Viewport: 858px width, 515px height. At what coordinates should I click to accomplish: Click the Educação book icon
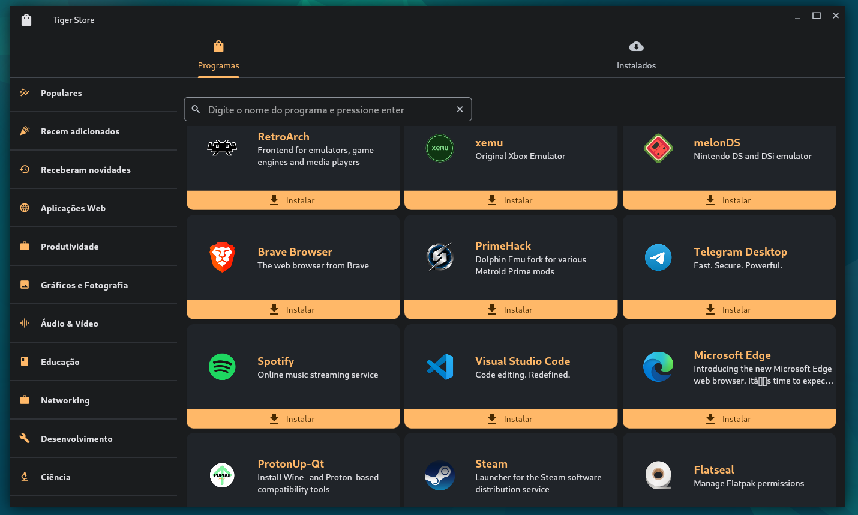coord(25,361)
